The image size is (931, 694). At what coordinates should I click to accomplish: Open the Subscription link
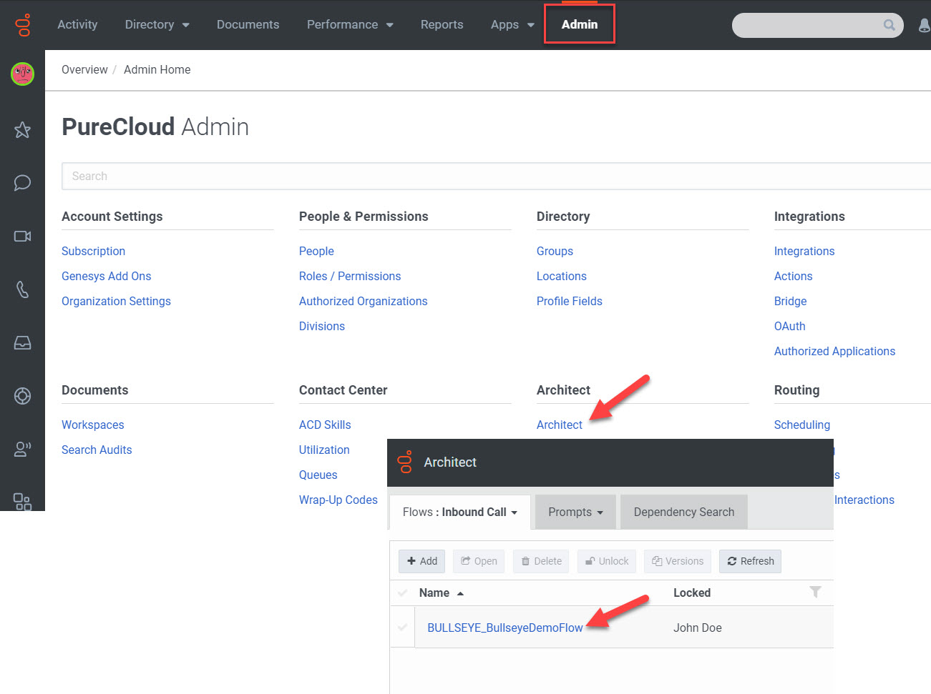tap(93, 251)
